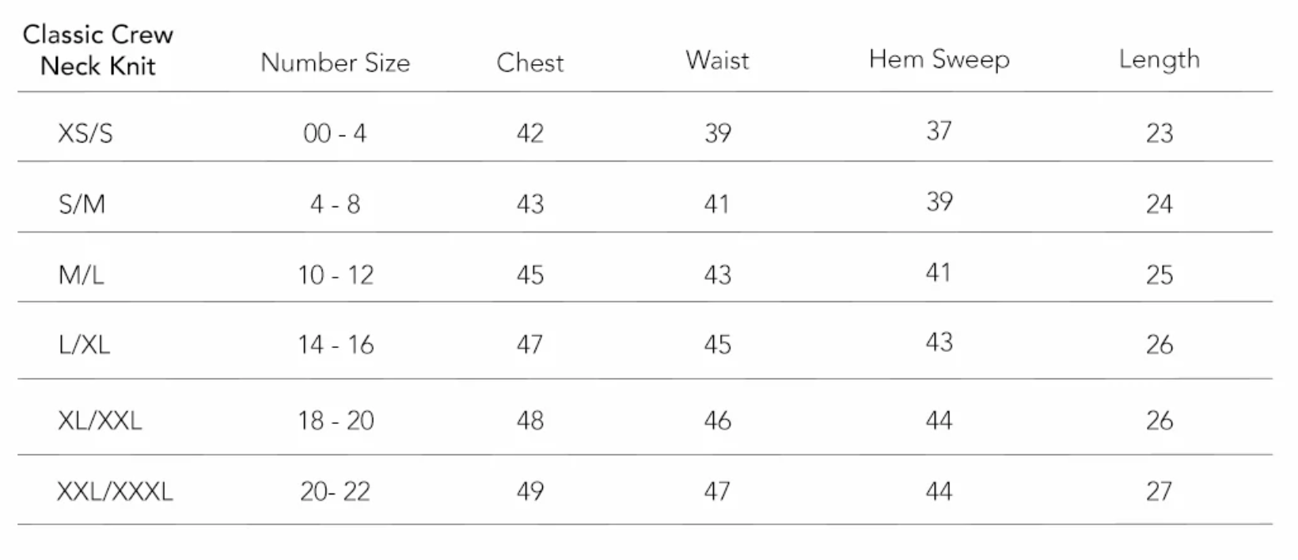
Task: Select the Length column header
Action: pyautogui.click(x=1159, y=59)
